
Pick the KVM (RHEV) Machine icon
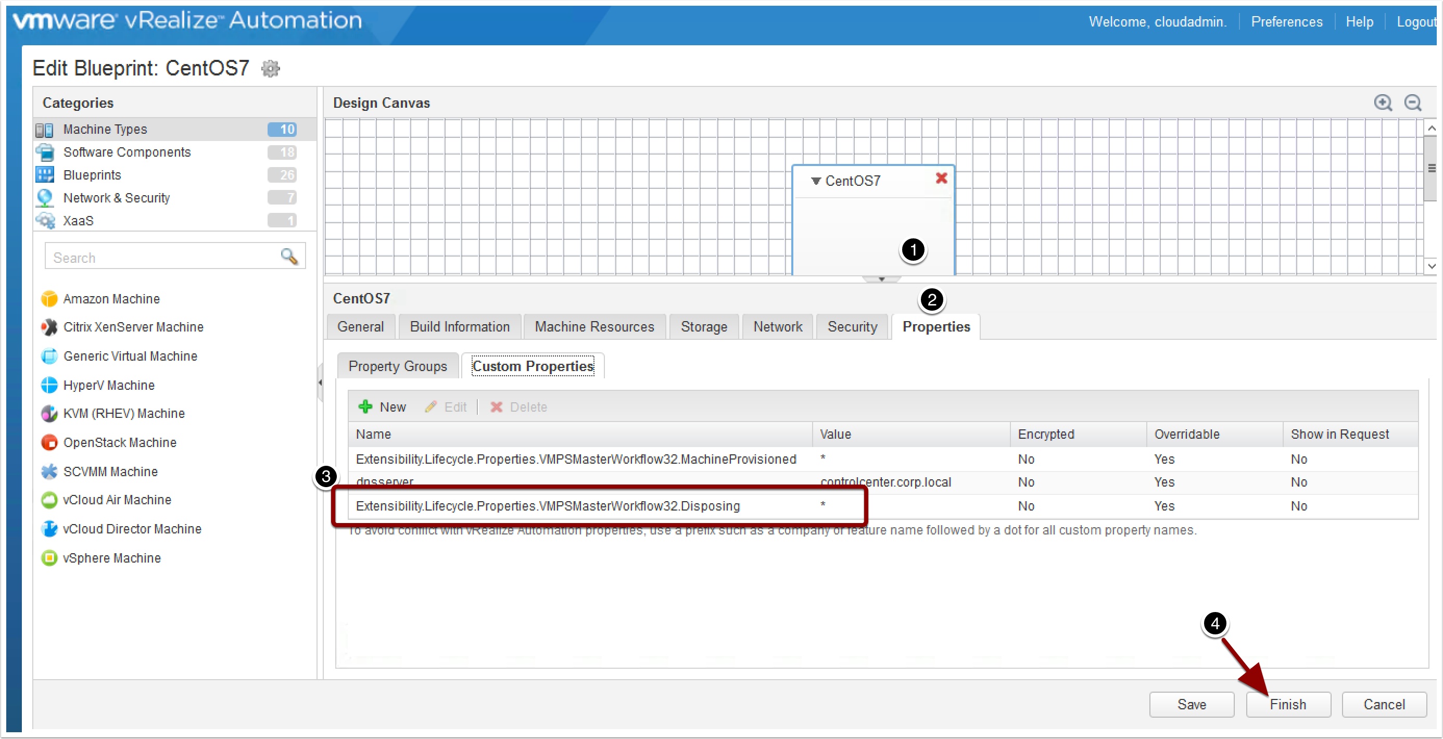pos(49,414)
